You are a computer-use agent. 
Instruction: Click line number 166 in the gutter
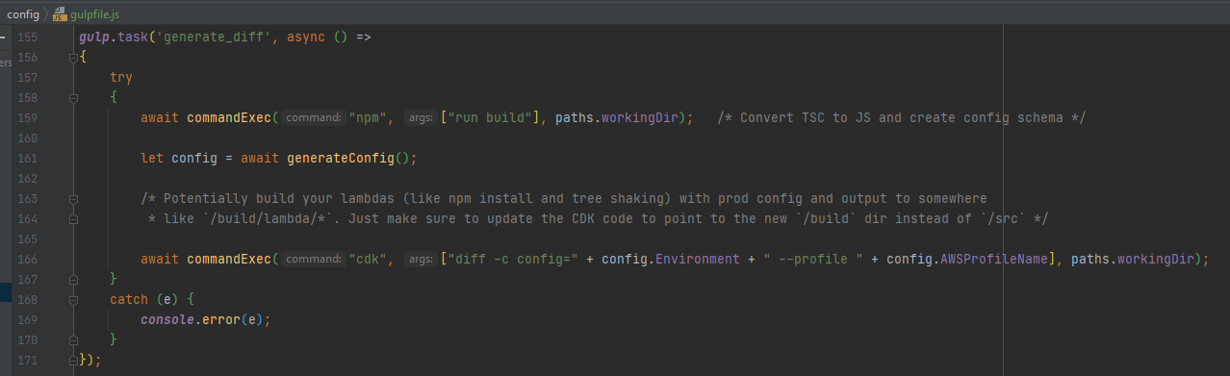pos(28,260)
